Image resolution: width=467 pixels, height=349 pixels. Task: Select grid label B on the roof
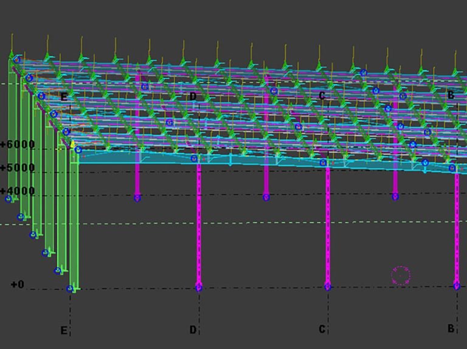[451, 95]
